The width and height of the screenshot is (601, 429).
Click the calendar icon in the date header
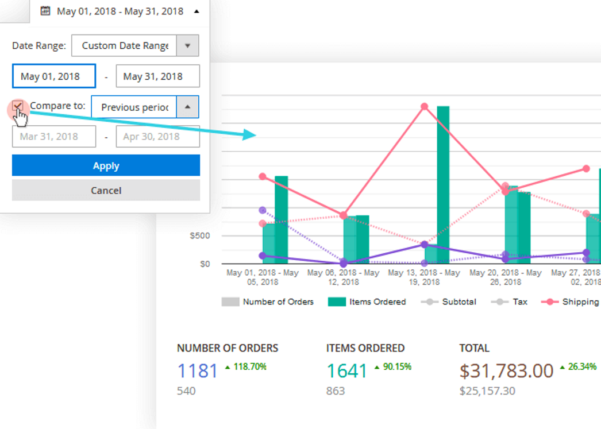[45, 11]
